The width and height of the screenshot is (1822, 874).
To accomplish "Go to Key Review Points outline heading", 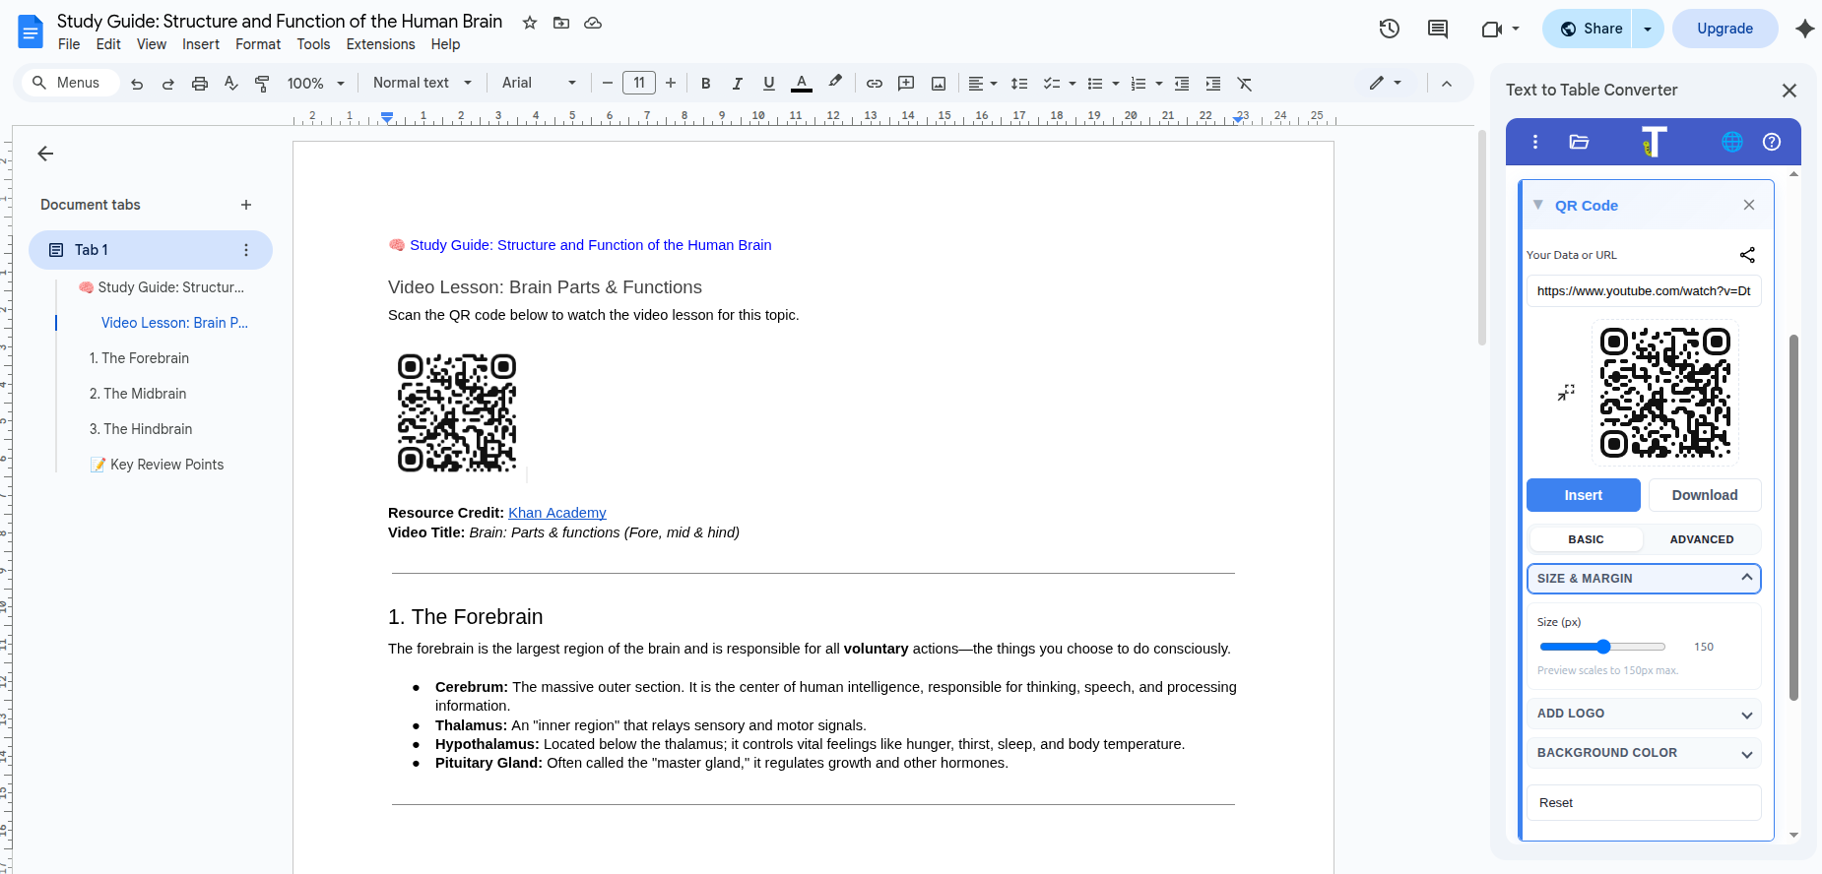I will tap(157, 465).
